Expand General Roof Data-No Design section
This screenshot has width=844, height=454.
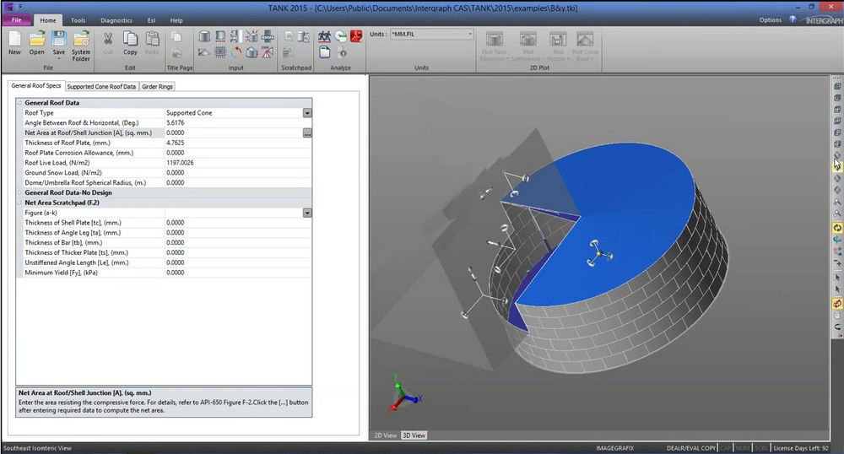20,192
